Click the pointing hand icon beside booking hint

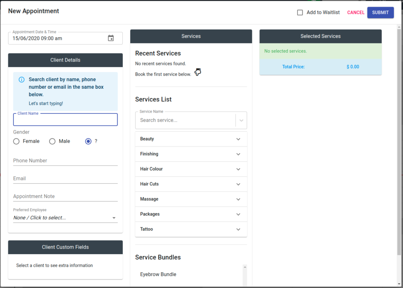click(198, 72)
